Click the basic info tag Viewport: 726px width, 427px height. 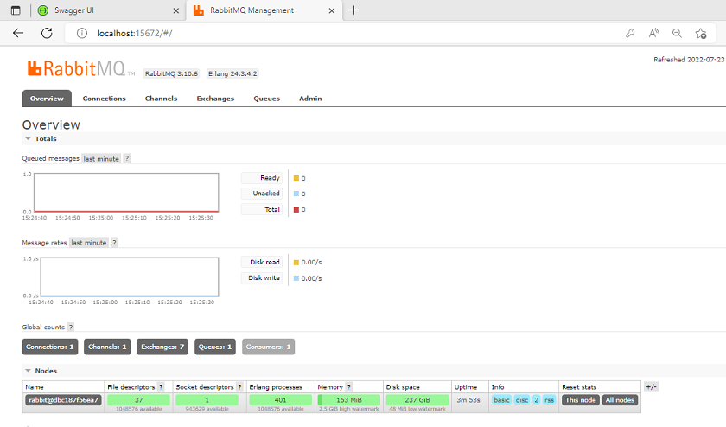pyautogui.click(x=501, y=399)
